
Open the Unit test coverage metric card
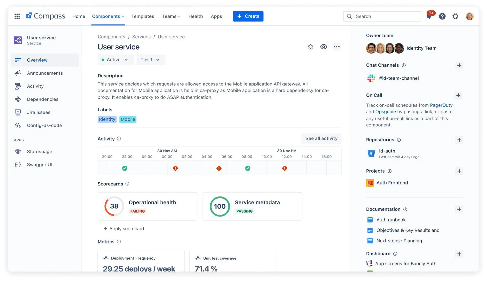tap(233, 261)
